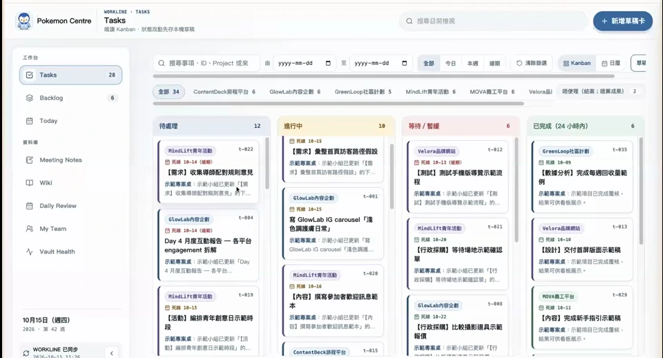The width and height of the screenshot is (663, 358).
Task: Open the end date picker calendar icon
Action: pos(404,63)
